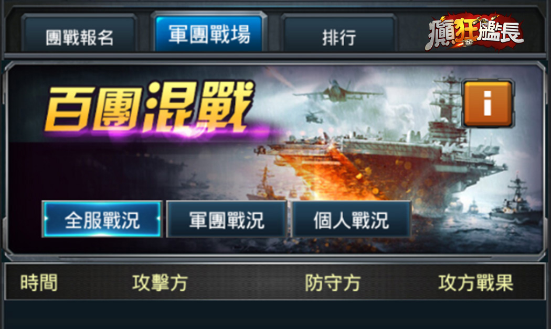This screenshot has height=329, width=551.
Task: Click the 百團混戰 golden title graphic
Action: [x=150, y=108]
